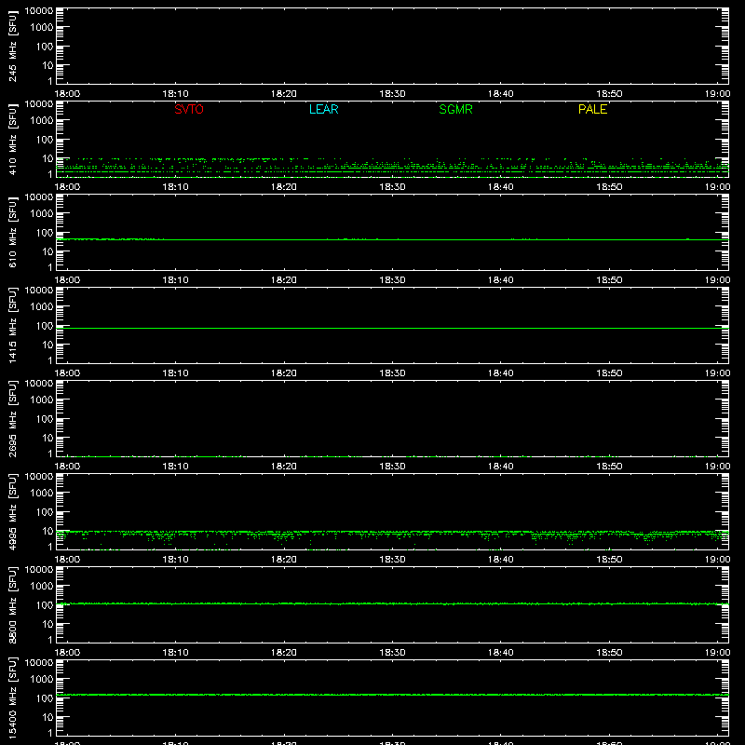The width and height of the screenshot is (745, 745).
Task: Click 19:00 under the 8800 MHz plot
Action: (x=717, y=653)
